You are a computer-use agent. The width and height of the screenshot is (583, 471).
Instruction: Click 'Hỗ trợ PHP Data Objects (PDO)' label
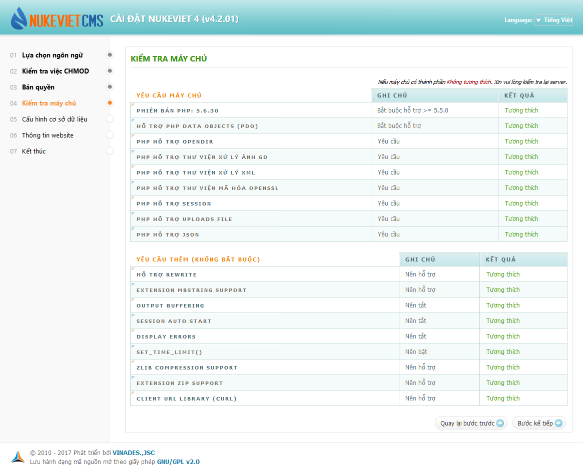pos(197,126)
